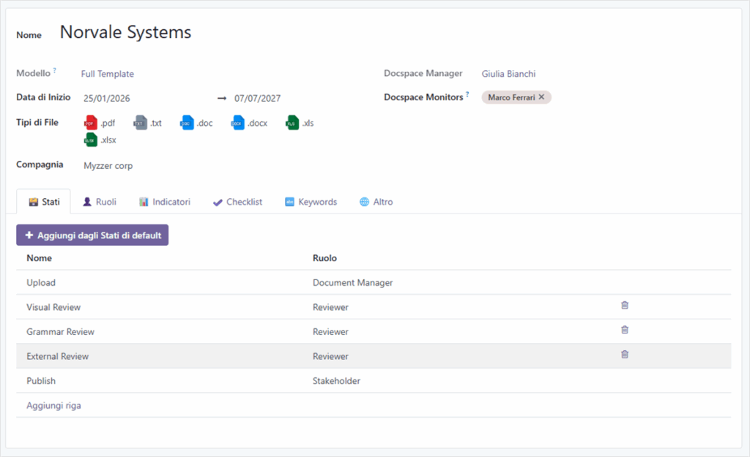The height and width of the screenshot is (457, 750).
Task: Click the .doc file type icon
Action: (187, 123)
